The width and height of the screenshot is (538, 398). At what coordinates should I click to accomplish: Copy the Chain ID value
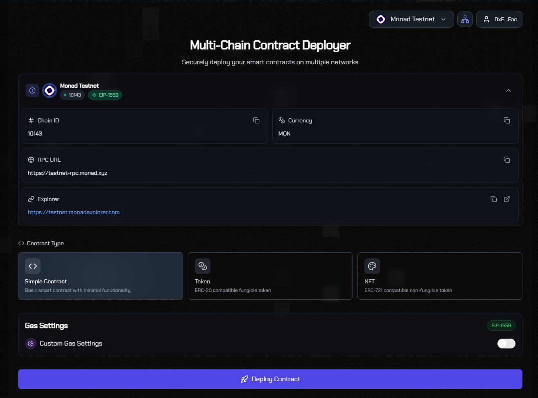click(256, 120)
